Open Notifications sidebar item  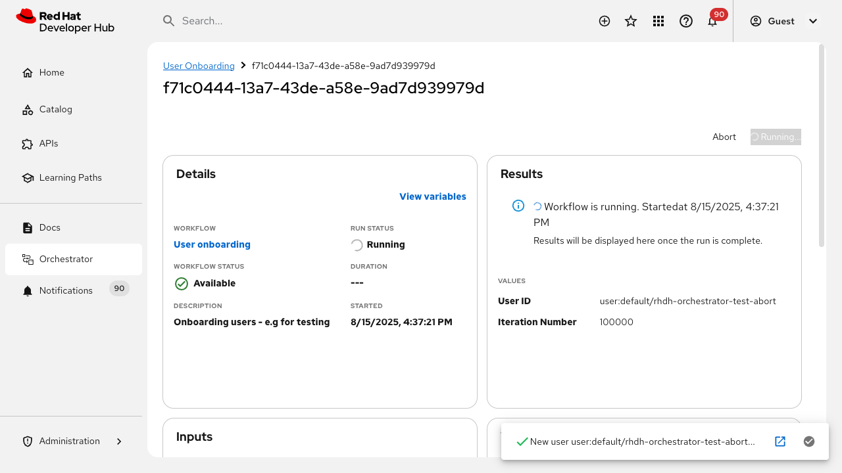pyautogui.click(x=66, y=290)
